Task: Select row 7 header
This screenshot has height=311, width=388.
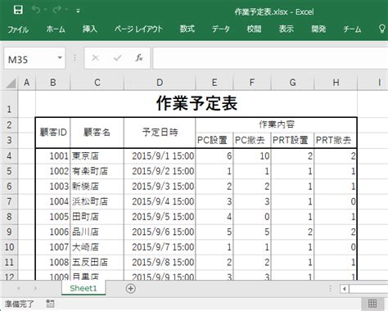Action: 9,201
